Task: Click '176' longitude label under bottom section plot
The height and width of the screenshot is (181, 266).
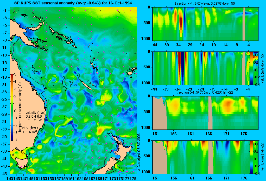Action: click(x=244, y=178)
